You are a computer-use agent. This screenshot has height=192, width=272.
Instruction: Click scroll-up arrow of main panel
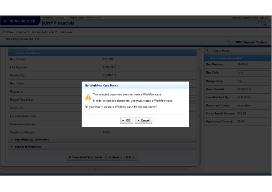(x=199, y=50)
